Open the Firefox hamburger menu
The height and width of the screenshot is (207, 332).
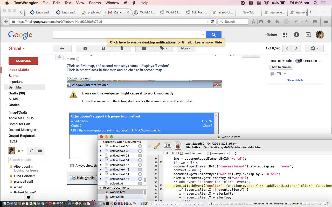point(326,22)
